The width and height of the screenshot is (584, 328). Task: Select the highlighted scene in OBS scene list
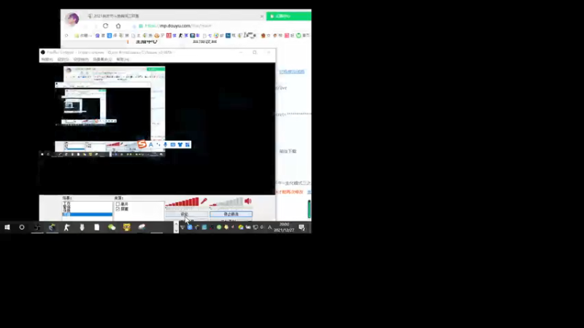coord(87,214)
